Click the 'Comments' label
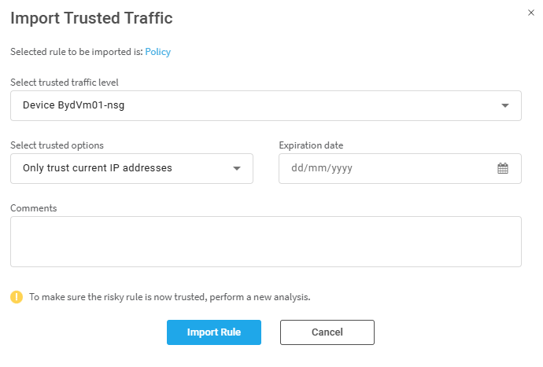543x367 pixels. [30, 208]
